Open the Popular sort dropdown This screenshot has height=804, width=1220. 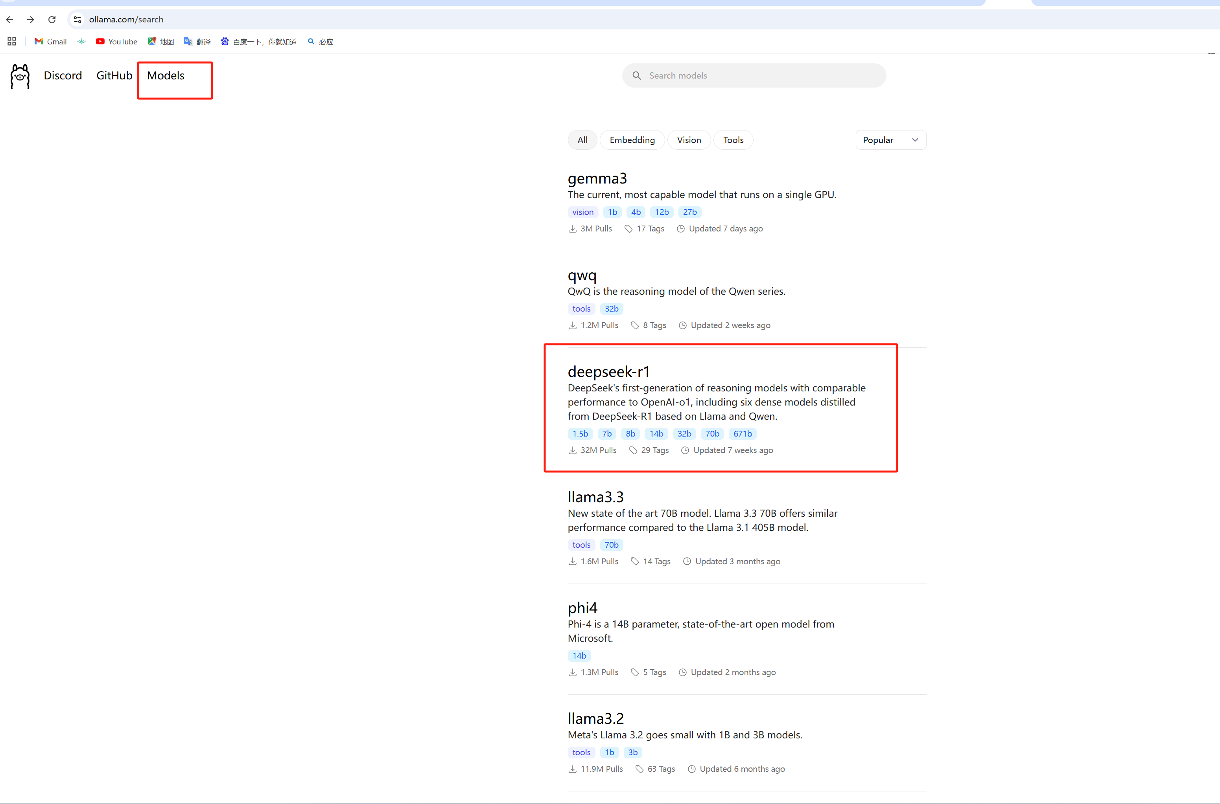[x=891, y=140]
